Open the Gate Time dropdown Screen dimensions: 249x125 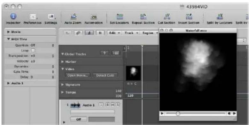click(53, 72)
